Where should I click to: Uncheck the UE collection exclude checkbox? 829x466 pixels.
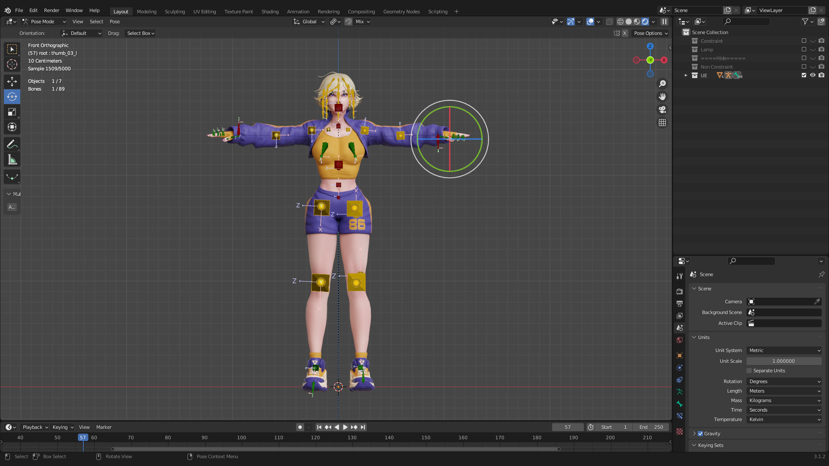coord(804,75)
